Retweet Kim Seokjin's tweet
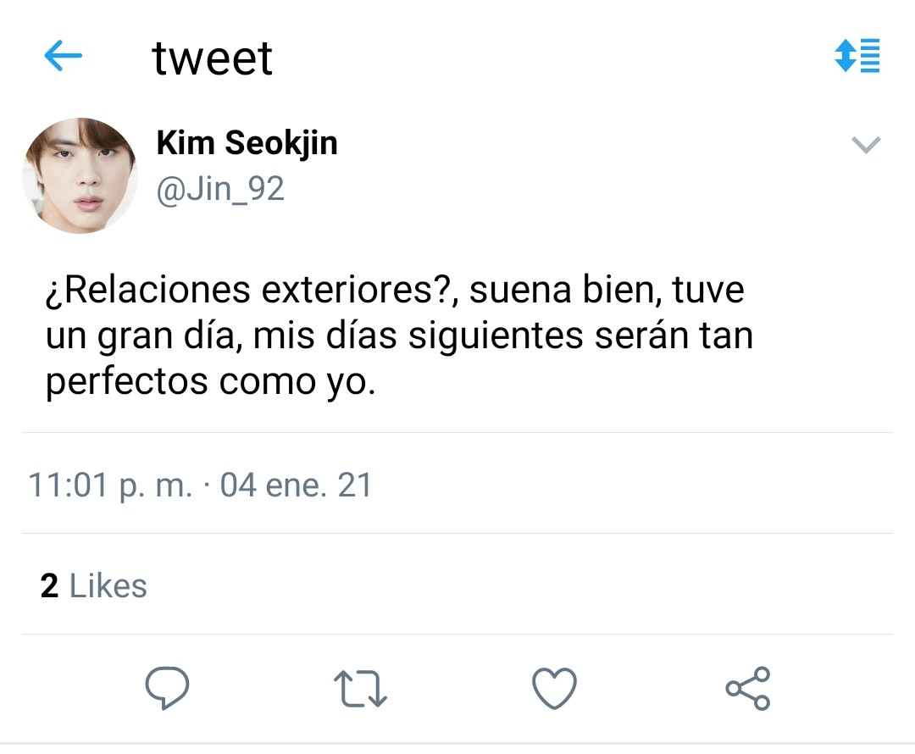 (360, 687)
